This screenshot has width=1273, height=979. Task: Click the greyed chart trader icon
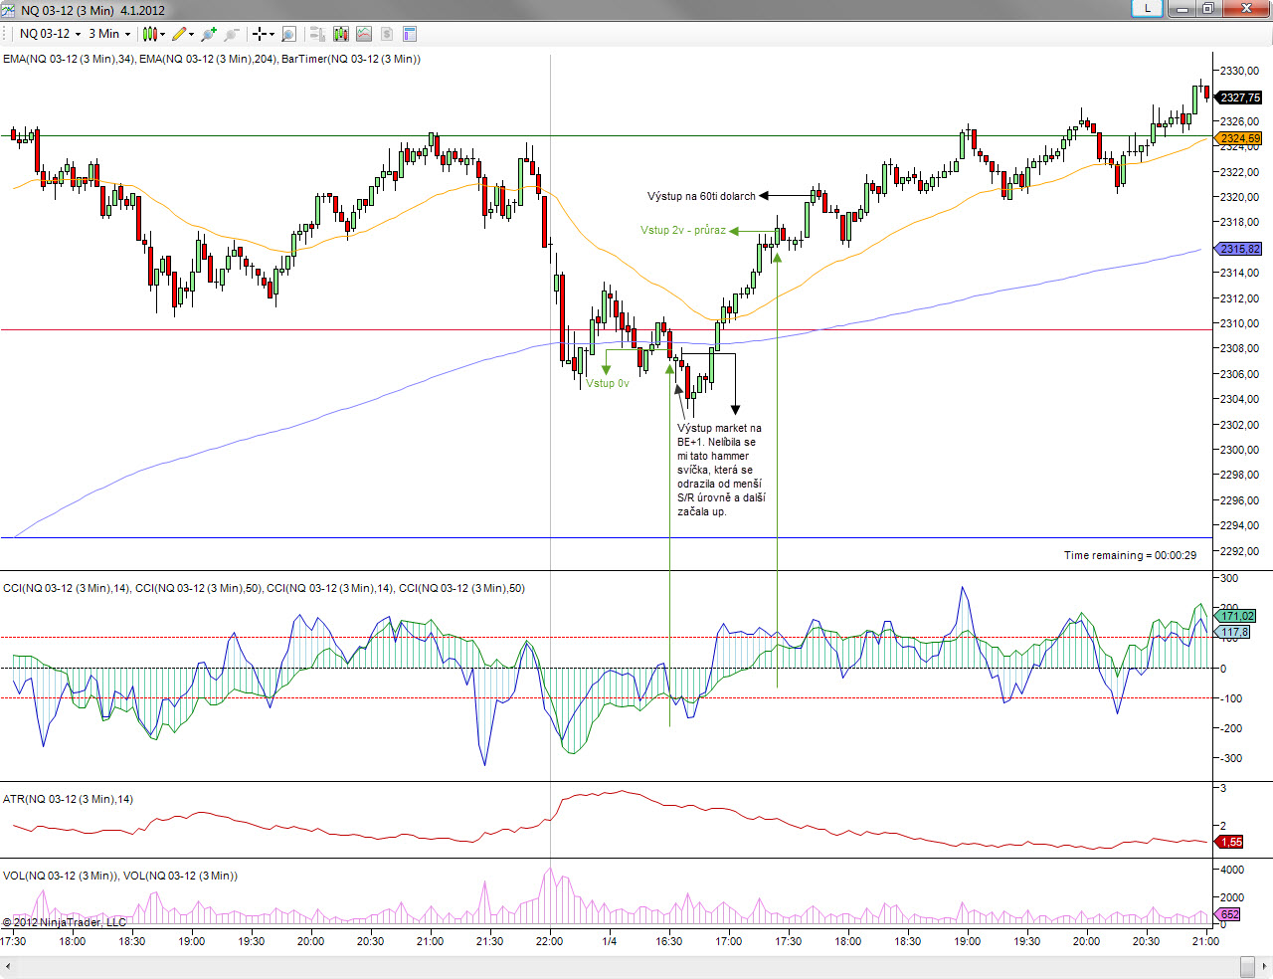[317, 34]
